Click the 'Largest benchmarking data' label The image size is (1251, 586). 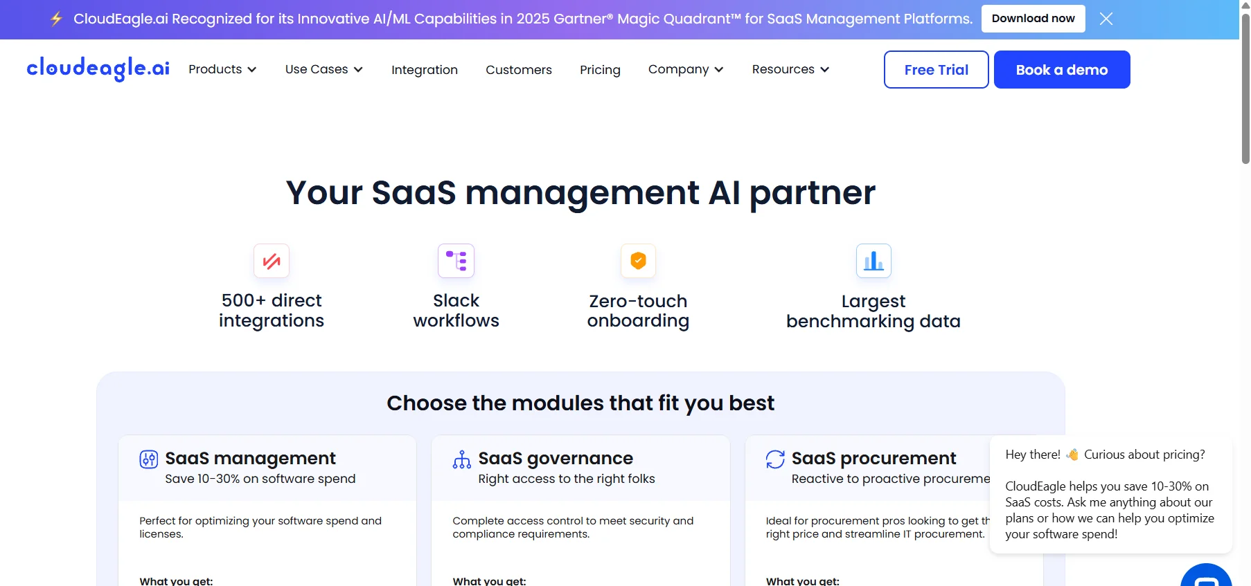[x=873, y=311]
